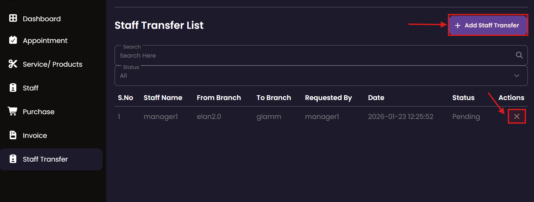Go to the Appointment page
This screenshot has height=202, width=534.
coord(45,41)
